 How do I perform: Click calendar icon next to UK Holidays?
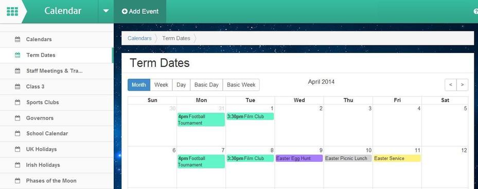pyautogui.click(x=17, y=149)
